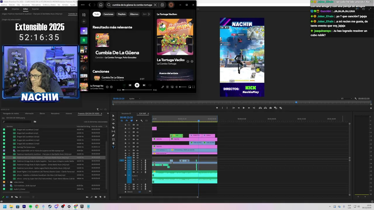Delete selected item with trash icon
The height and width of the screenshot is (210, 374).
point(105,197)
